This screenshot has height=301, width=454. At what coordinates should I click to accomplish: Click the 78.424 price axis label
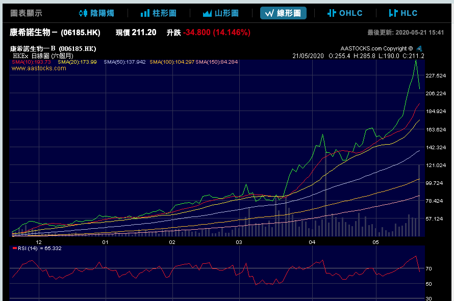(x=434, y=201)
